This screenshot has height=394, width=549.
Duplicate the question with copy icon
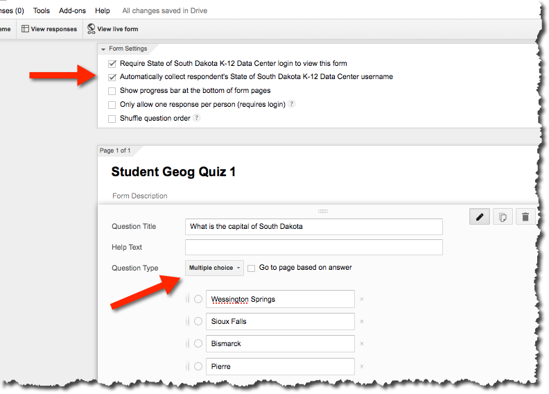pyautogui.click(x=503, y=217)
